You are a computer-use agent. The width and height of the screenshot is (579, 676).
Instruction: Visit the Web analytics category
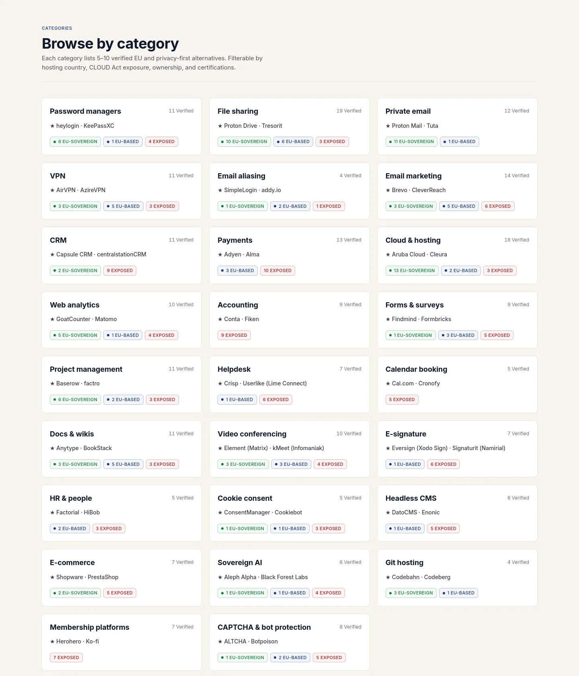tap(121, 320)
